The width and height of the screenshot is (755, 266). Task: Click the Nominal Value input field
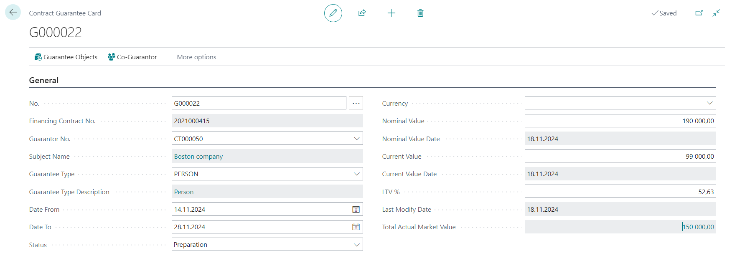[620, 121]
